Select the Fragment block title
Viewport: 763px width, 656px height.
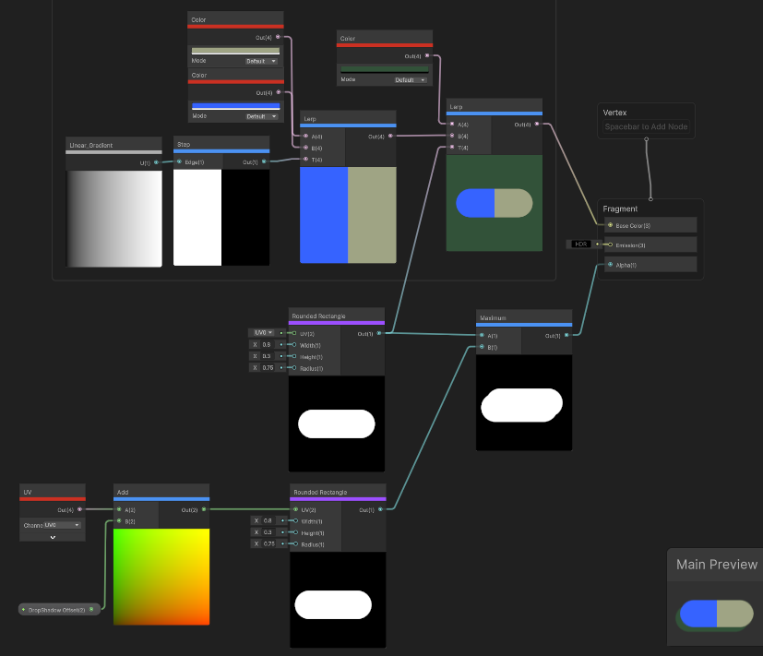[620, 209]
